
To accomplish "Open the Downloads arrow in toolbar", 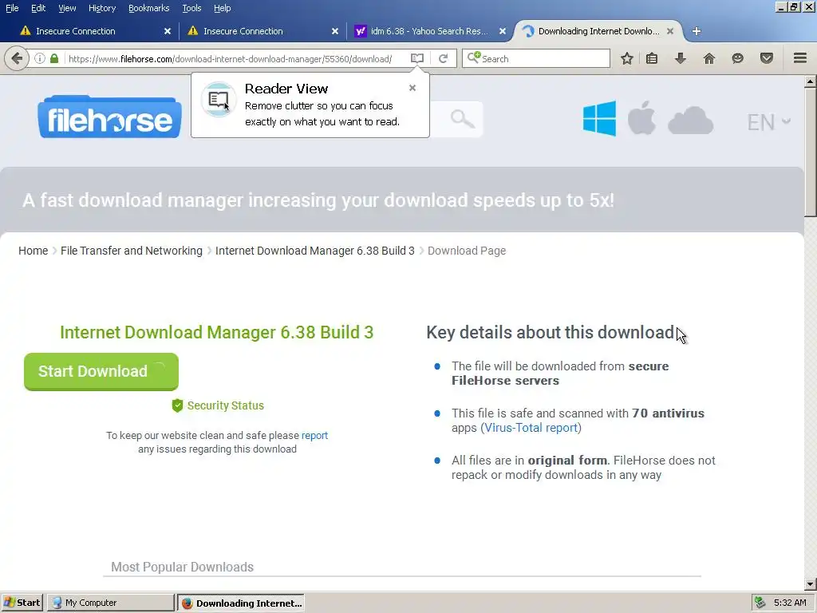I will point(680,58).
